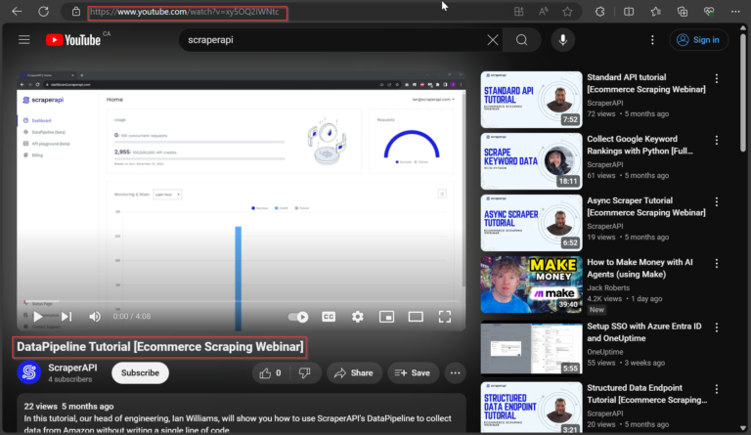Open the ScraperAPI channel name link
Image resolution: width=751 pixels, height=435 pixels.
point(72,368)
